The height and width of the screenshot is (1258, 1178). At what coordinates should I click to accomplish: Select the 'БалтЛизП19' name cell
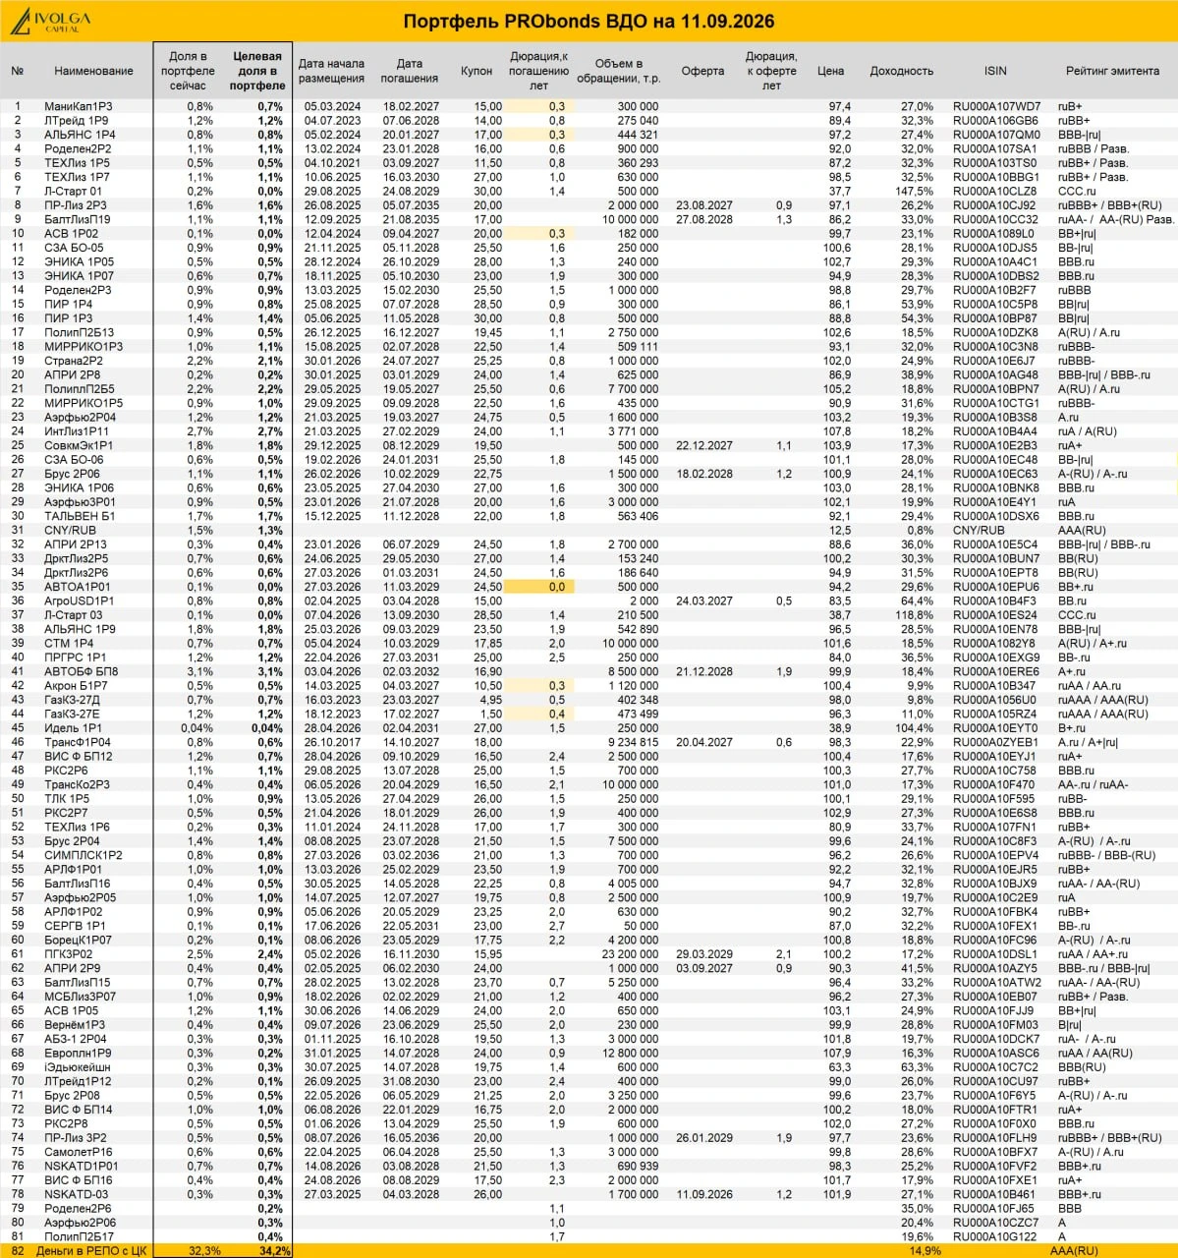point(78,220)
